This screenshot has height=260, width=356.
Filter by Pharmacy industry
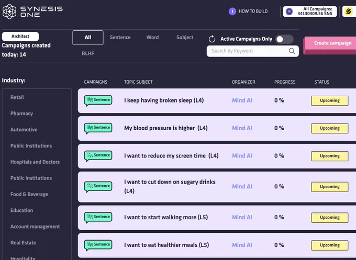point(21,114)
